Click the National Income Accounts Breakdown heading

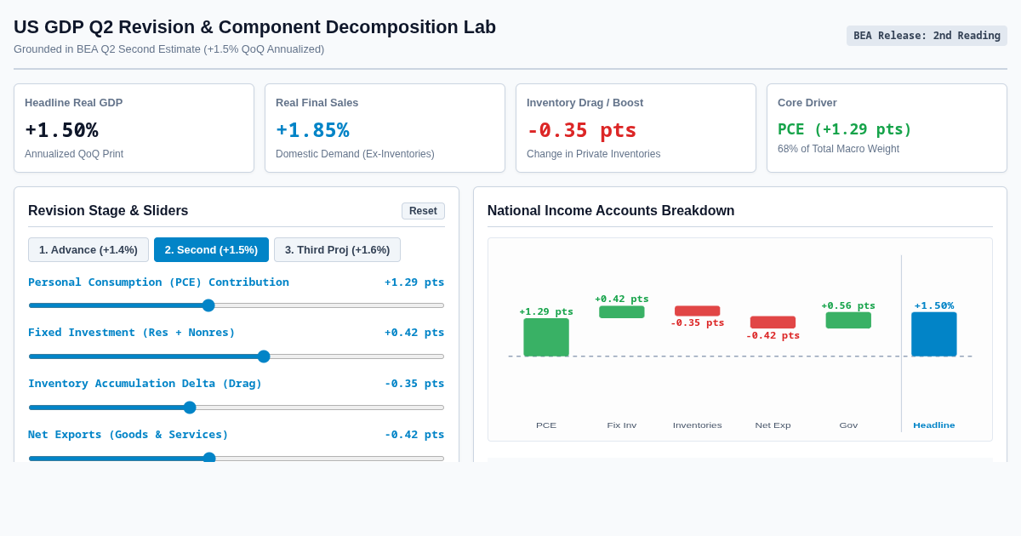[611, 211]
